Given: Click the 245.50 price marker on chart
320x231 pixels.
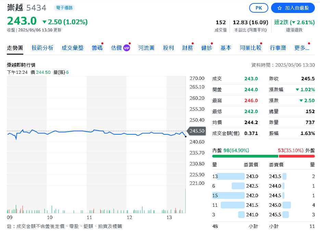Looking at the screenshot, I should [196, 131].
